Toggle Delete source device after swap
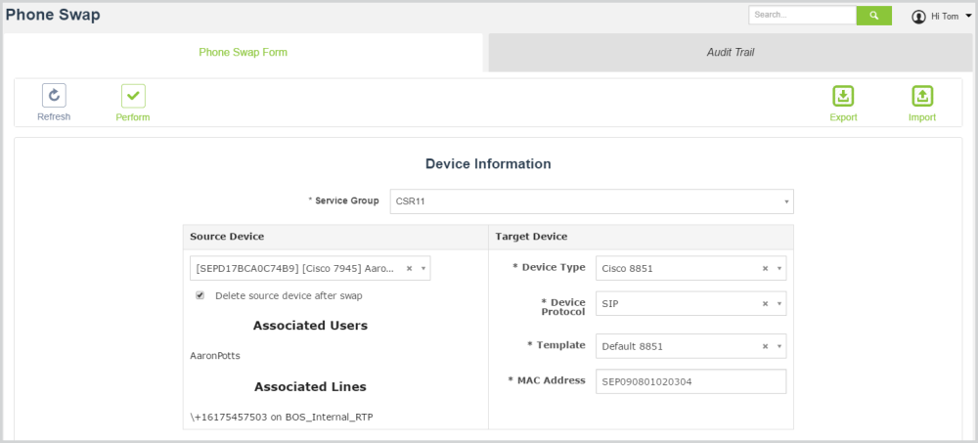The width and height of the screenshot is (978, 443). click(x=200, y=295)
